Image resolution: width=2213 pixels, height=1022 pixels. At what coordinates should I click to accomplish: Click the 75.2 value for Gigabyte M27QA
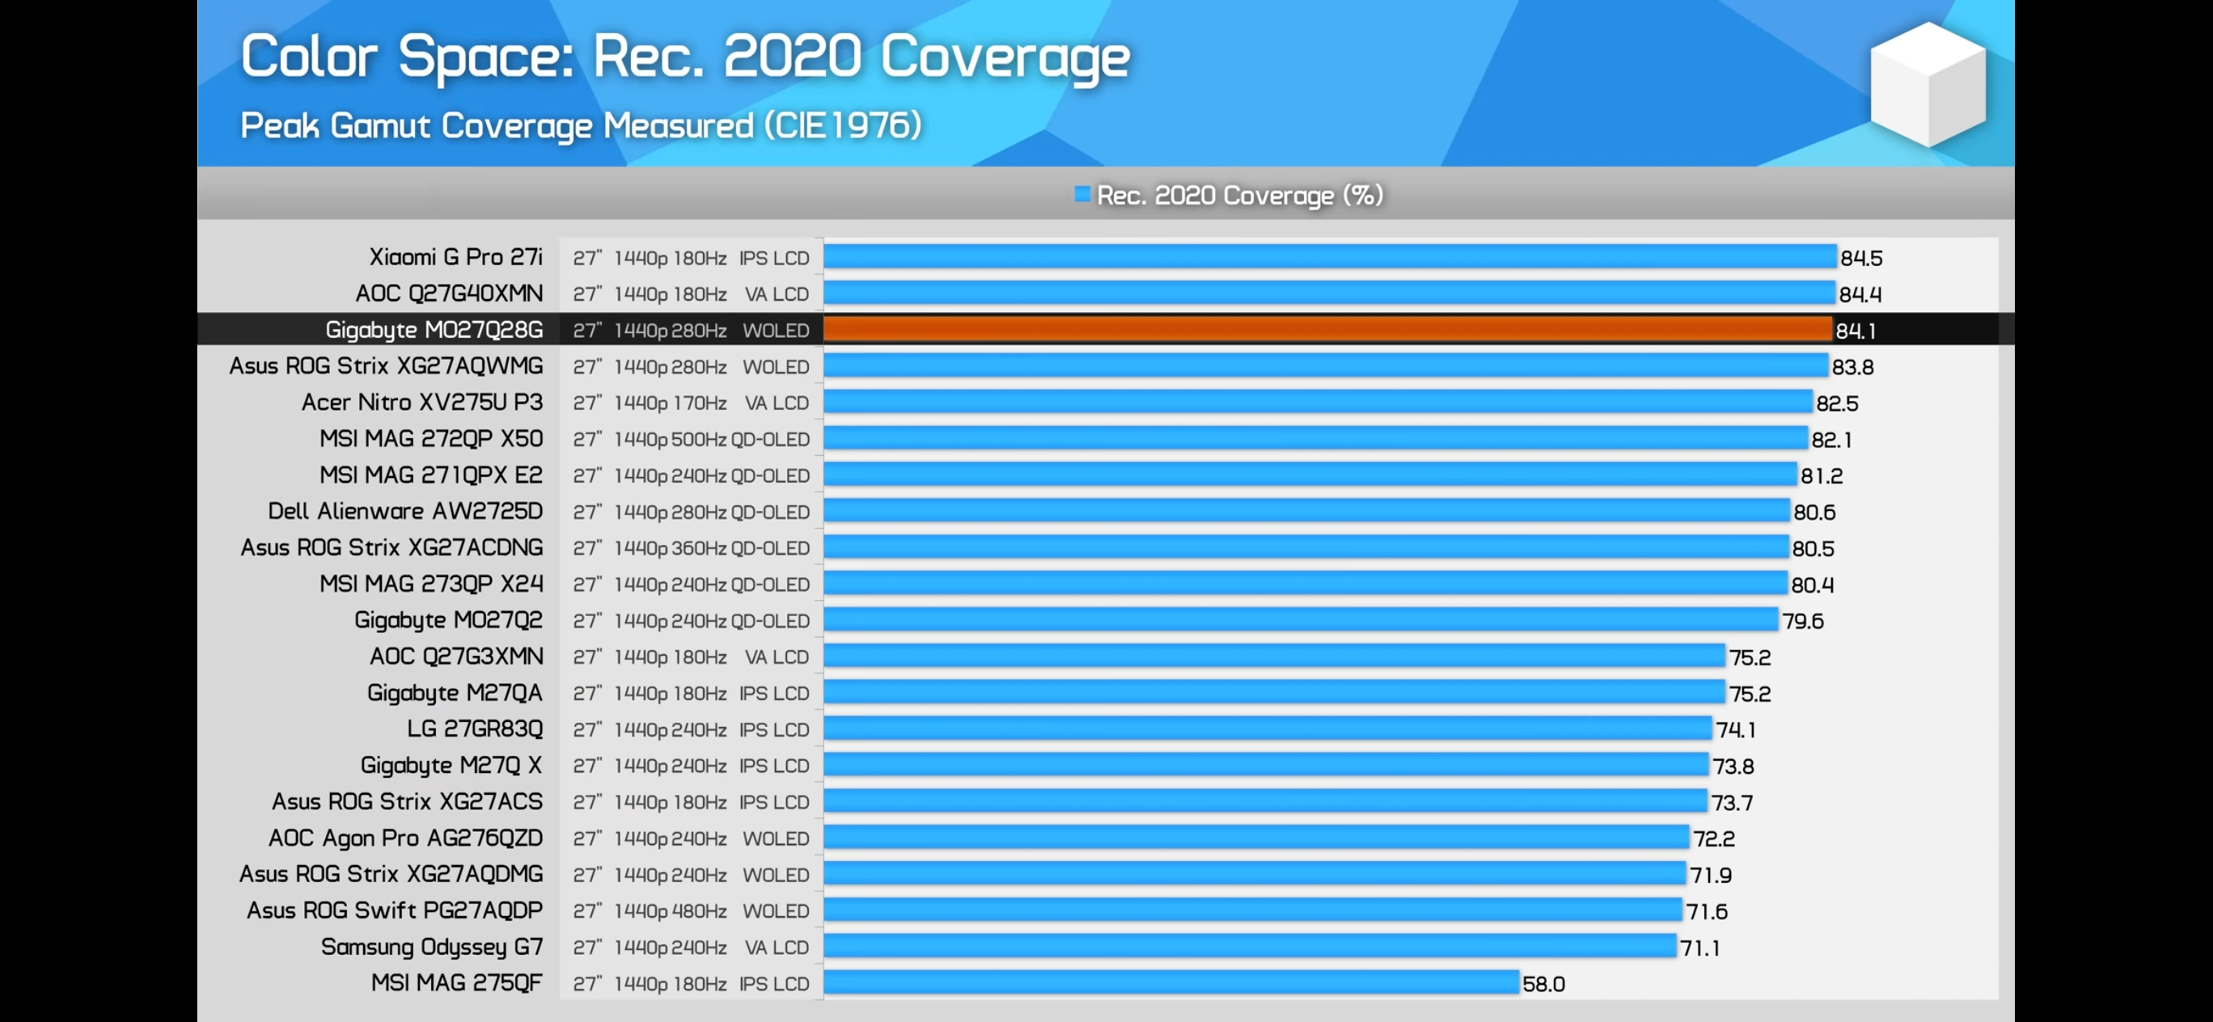click(x=1750, y=693)
